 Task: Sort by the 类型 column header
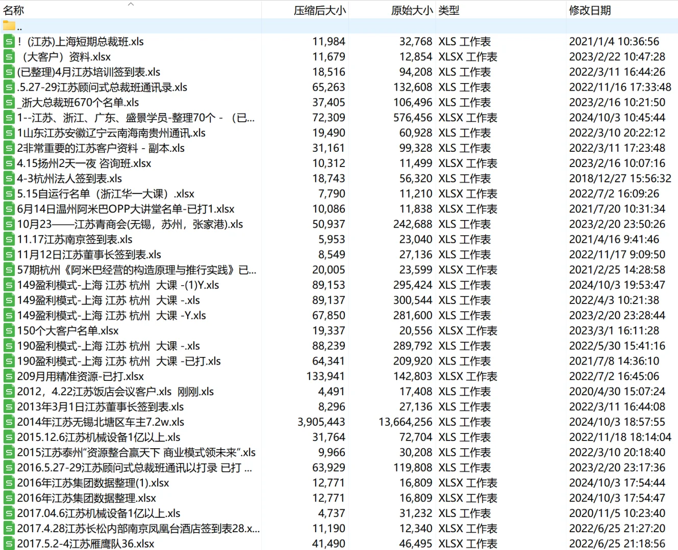tap(449, 10)
